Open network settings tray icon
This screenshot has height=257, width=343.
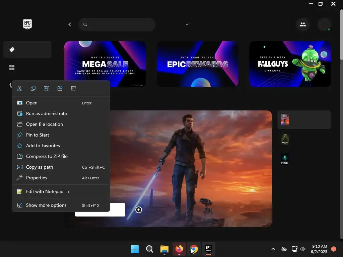point(294,249)
